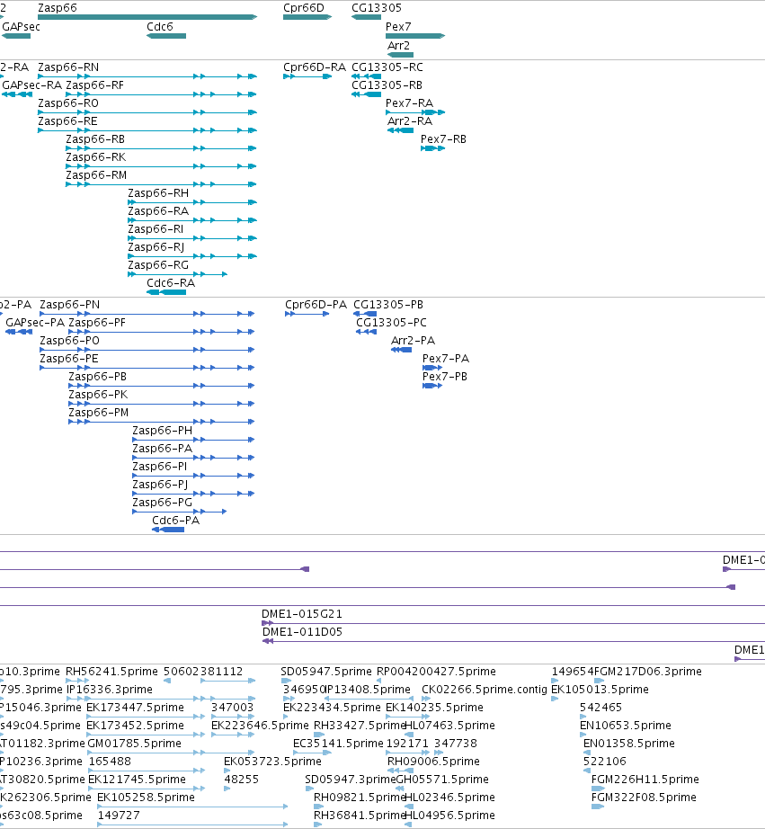The width and height of the screenshot is (765, 829).
Task: Click the Cdc6-PA protein label
Action: [175, 521]
